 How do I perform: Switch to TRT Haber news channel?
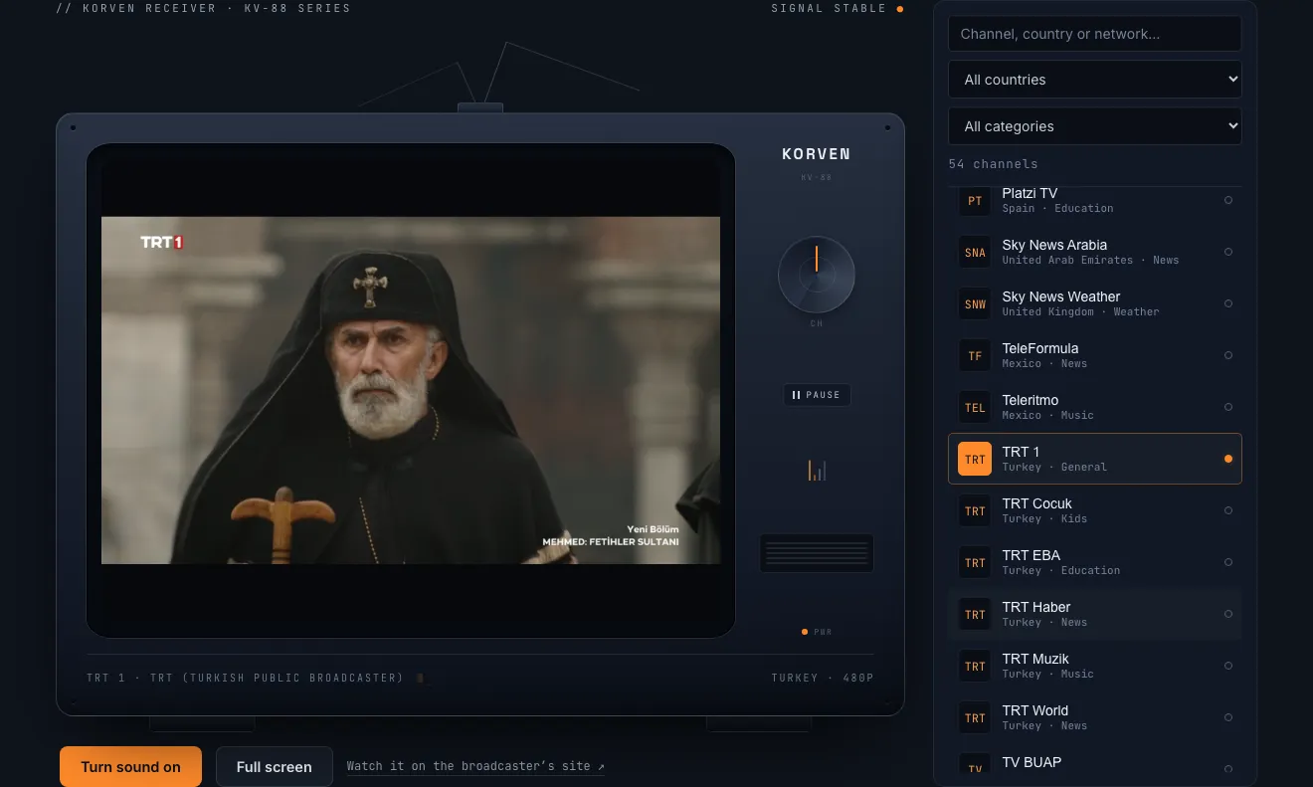(x=1094, y=614)
